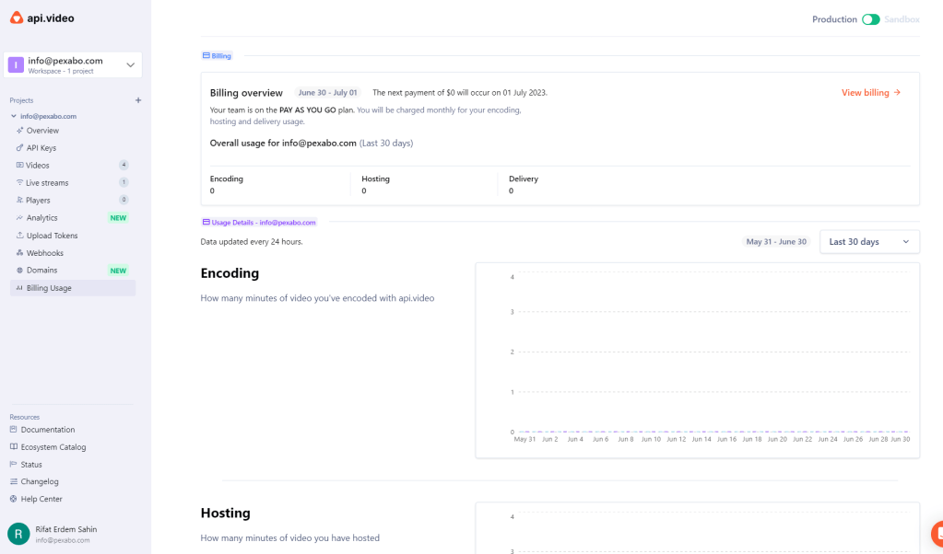Viewport: 943px width, 554px height.
Task: Click the Billing section card icon
Action: (206, 55)
